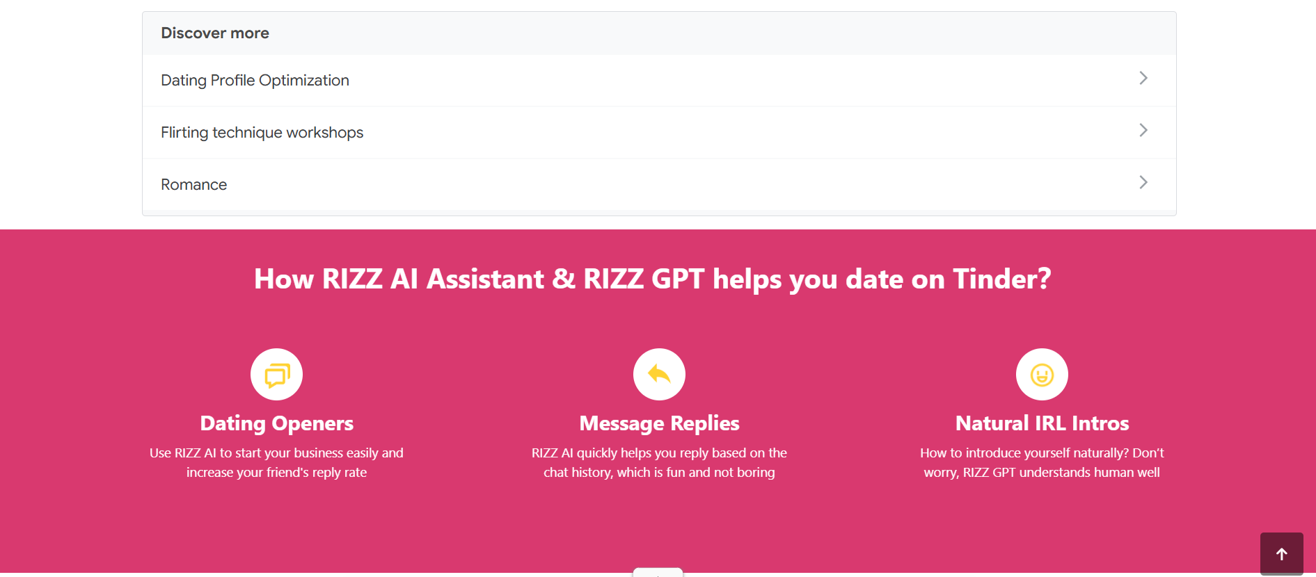Click the partially visible white card at bottom center

[x=658, y=573]
